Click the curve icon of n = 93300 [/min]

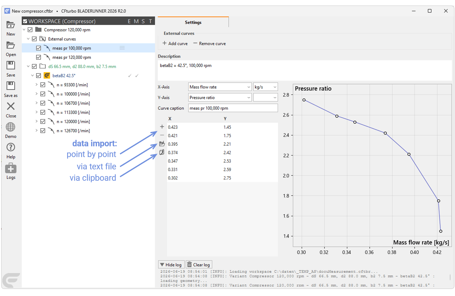click(51, 85)
